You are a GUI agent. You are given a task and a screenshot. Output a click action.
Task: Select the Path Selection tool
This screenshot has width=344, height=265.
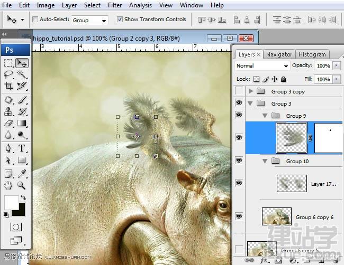8,160
